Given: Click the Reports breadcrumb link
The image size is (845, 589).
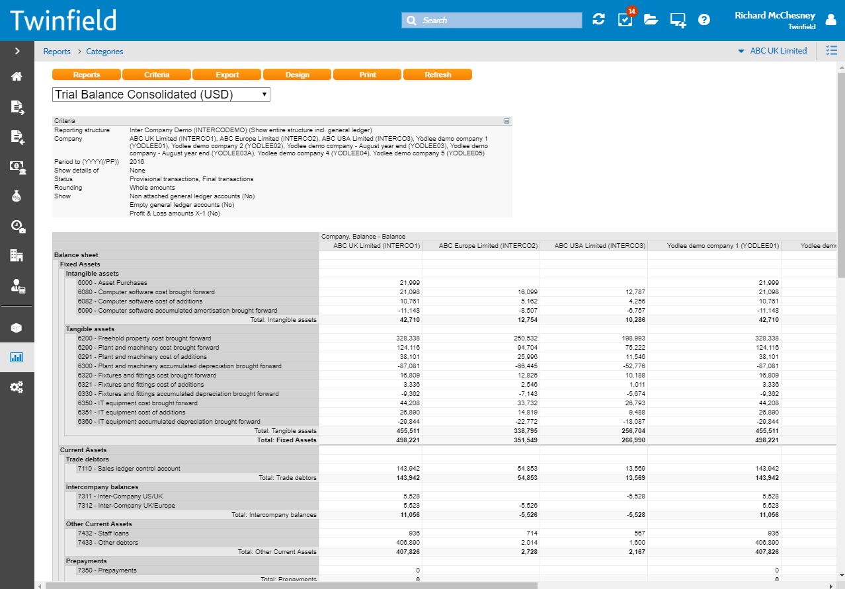Looking at the screenshot, I should pyautogui.click(x=57, y=52).
